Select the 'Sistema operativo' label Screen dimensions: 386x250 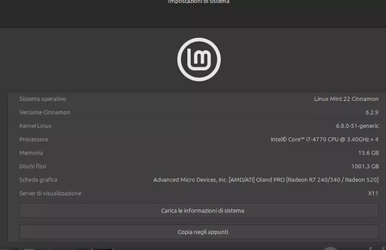click(43, 99)
